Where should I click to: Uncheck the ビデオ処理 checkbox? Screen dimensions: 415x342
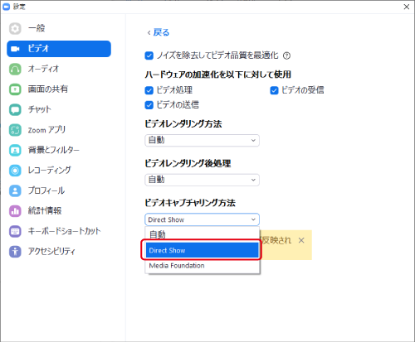pos(149,90)
